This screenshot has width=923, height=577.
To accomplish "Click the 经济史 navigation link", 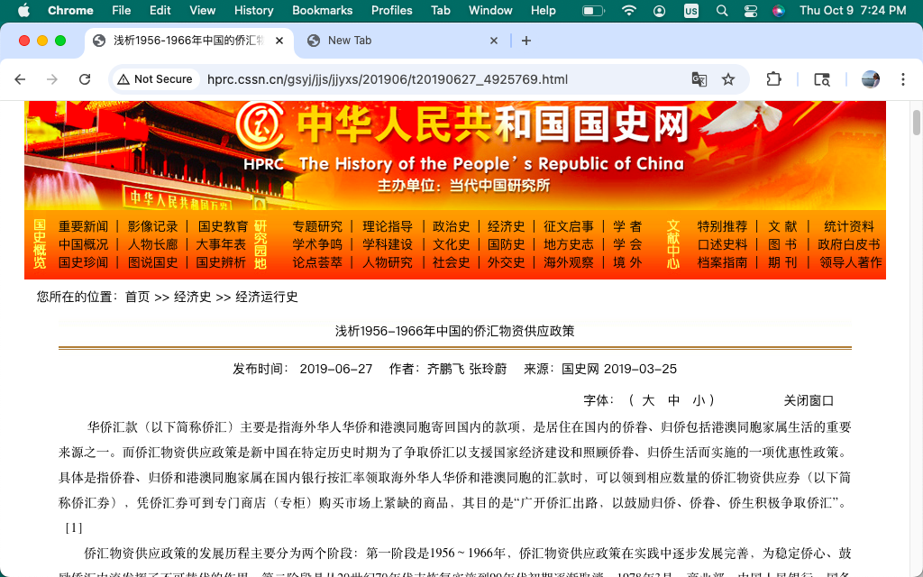I will point(507,226).
